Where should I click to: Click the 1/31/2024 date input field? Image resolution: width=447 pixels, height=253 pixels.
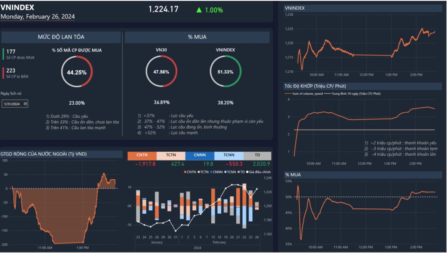click(12, 104)
